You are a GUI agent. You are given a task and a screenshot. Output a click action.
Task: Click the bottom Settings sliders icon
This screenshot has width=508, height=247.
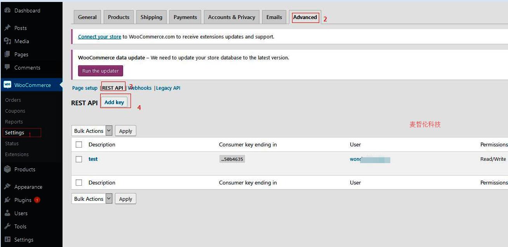(x=7, y=240)
